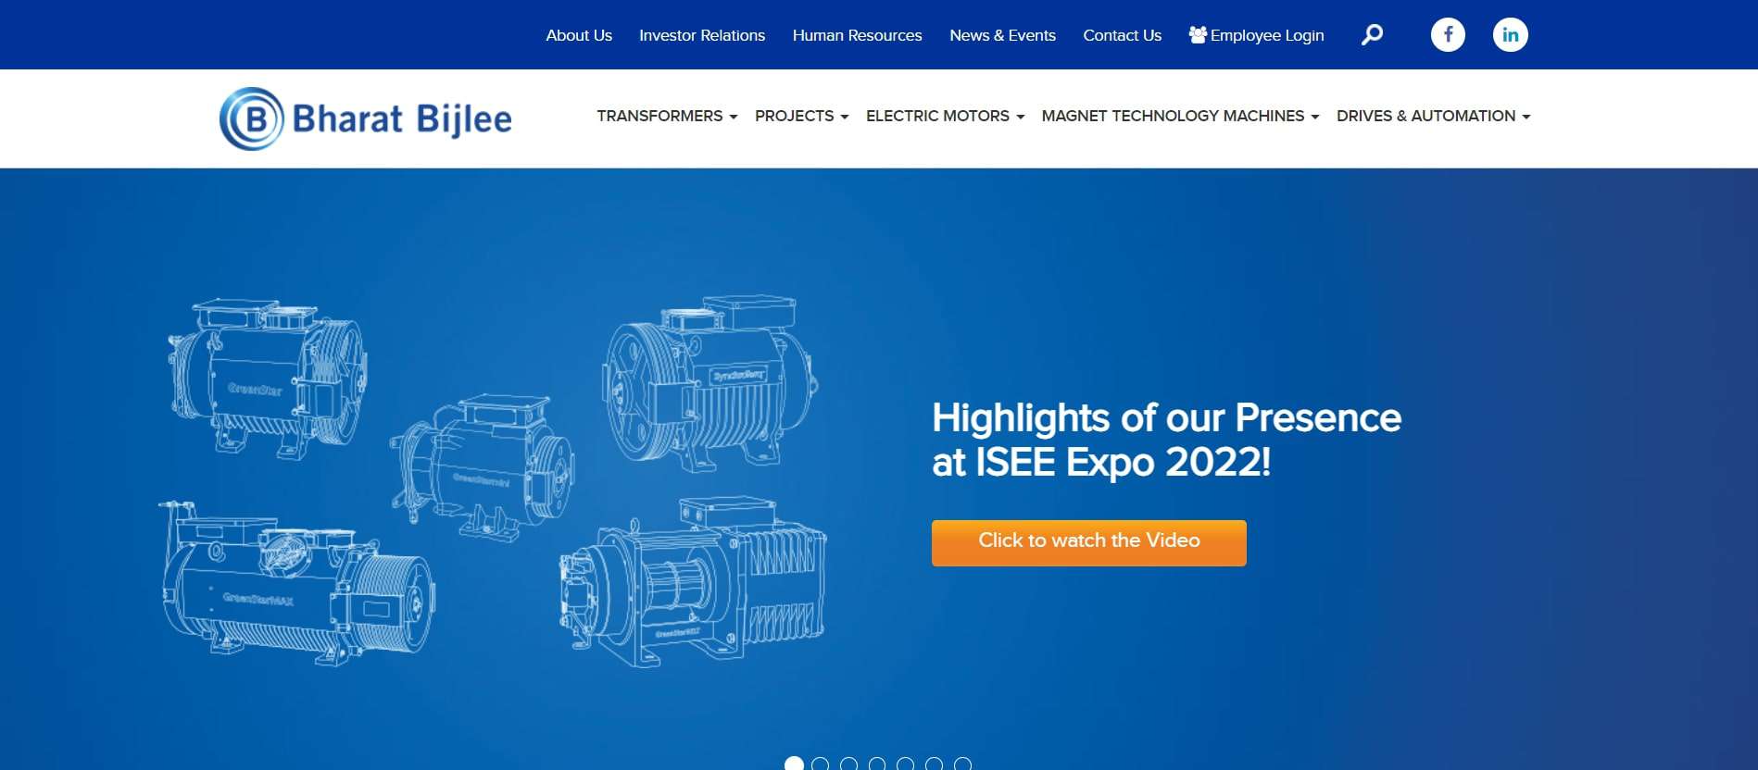Image resolution: width=1758 pixels, height=770 pixels.
Task: Go to About Us page
Action: click(579, 35)
